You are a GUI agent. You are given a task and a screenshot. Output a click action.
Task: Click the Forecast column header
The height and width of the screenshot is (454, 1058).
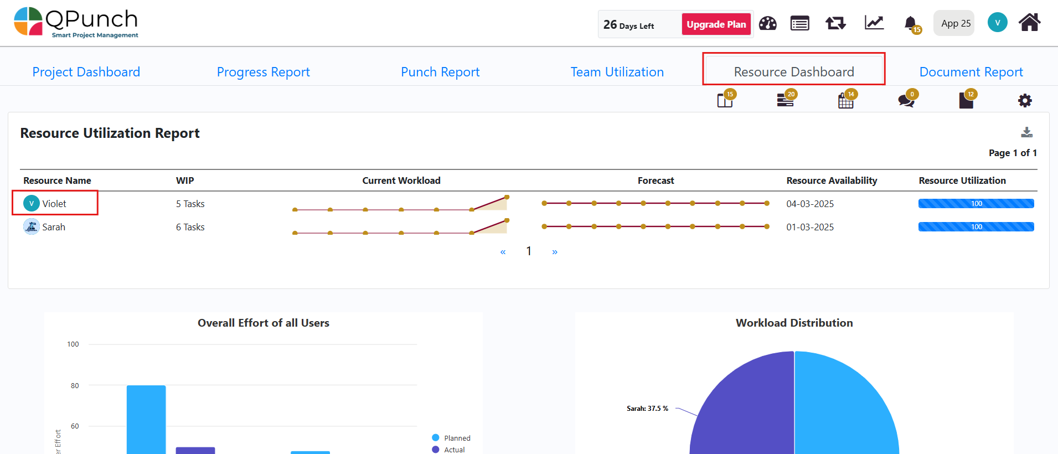(x=656, y=180)
